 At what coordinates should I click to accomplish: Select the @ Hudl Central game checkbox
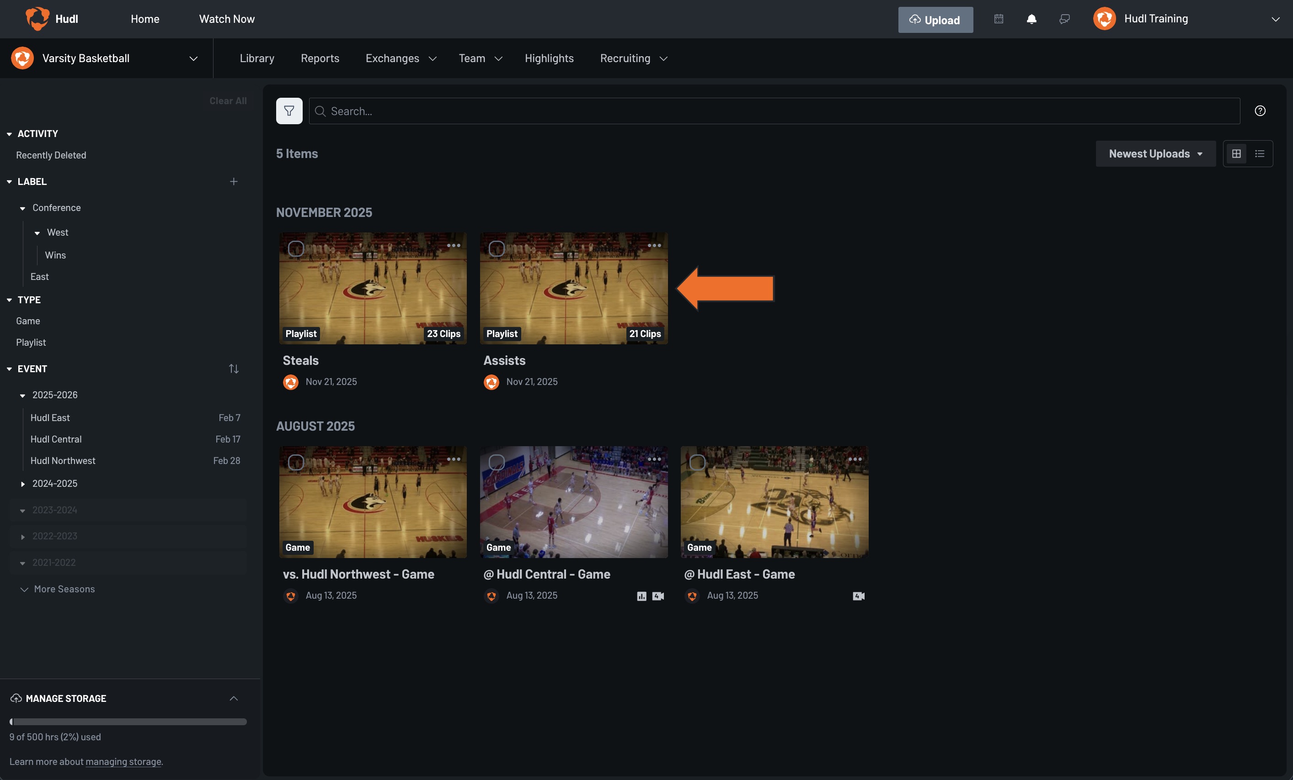pyautogui.click(x=497, y=462)
